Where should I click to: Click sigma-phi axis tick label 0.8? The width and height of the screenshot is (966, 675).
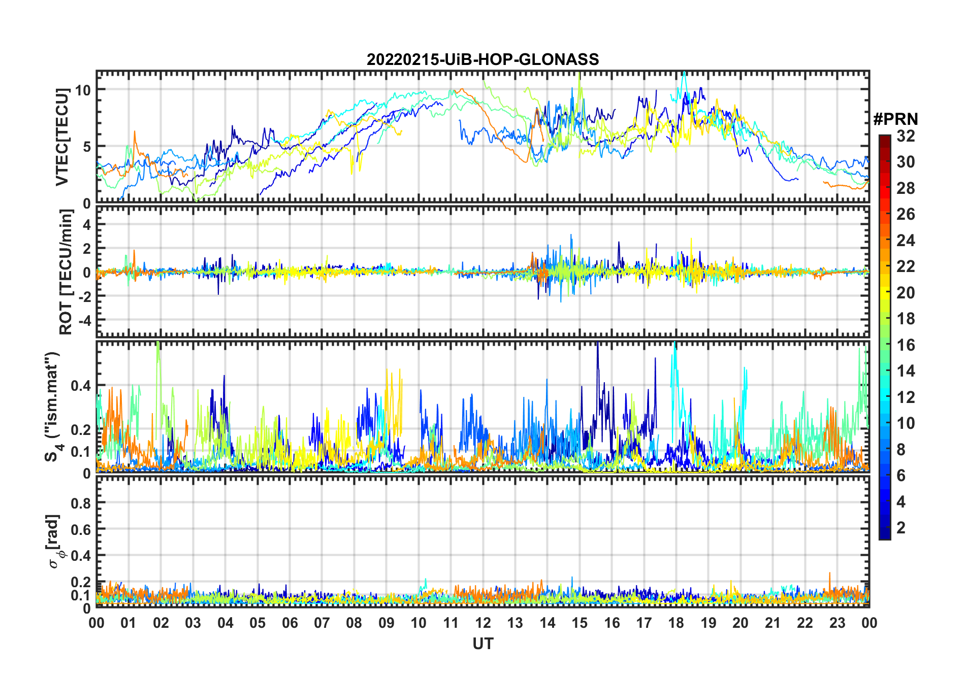81,503
